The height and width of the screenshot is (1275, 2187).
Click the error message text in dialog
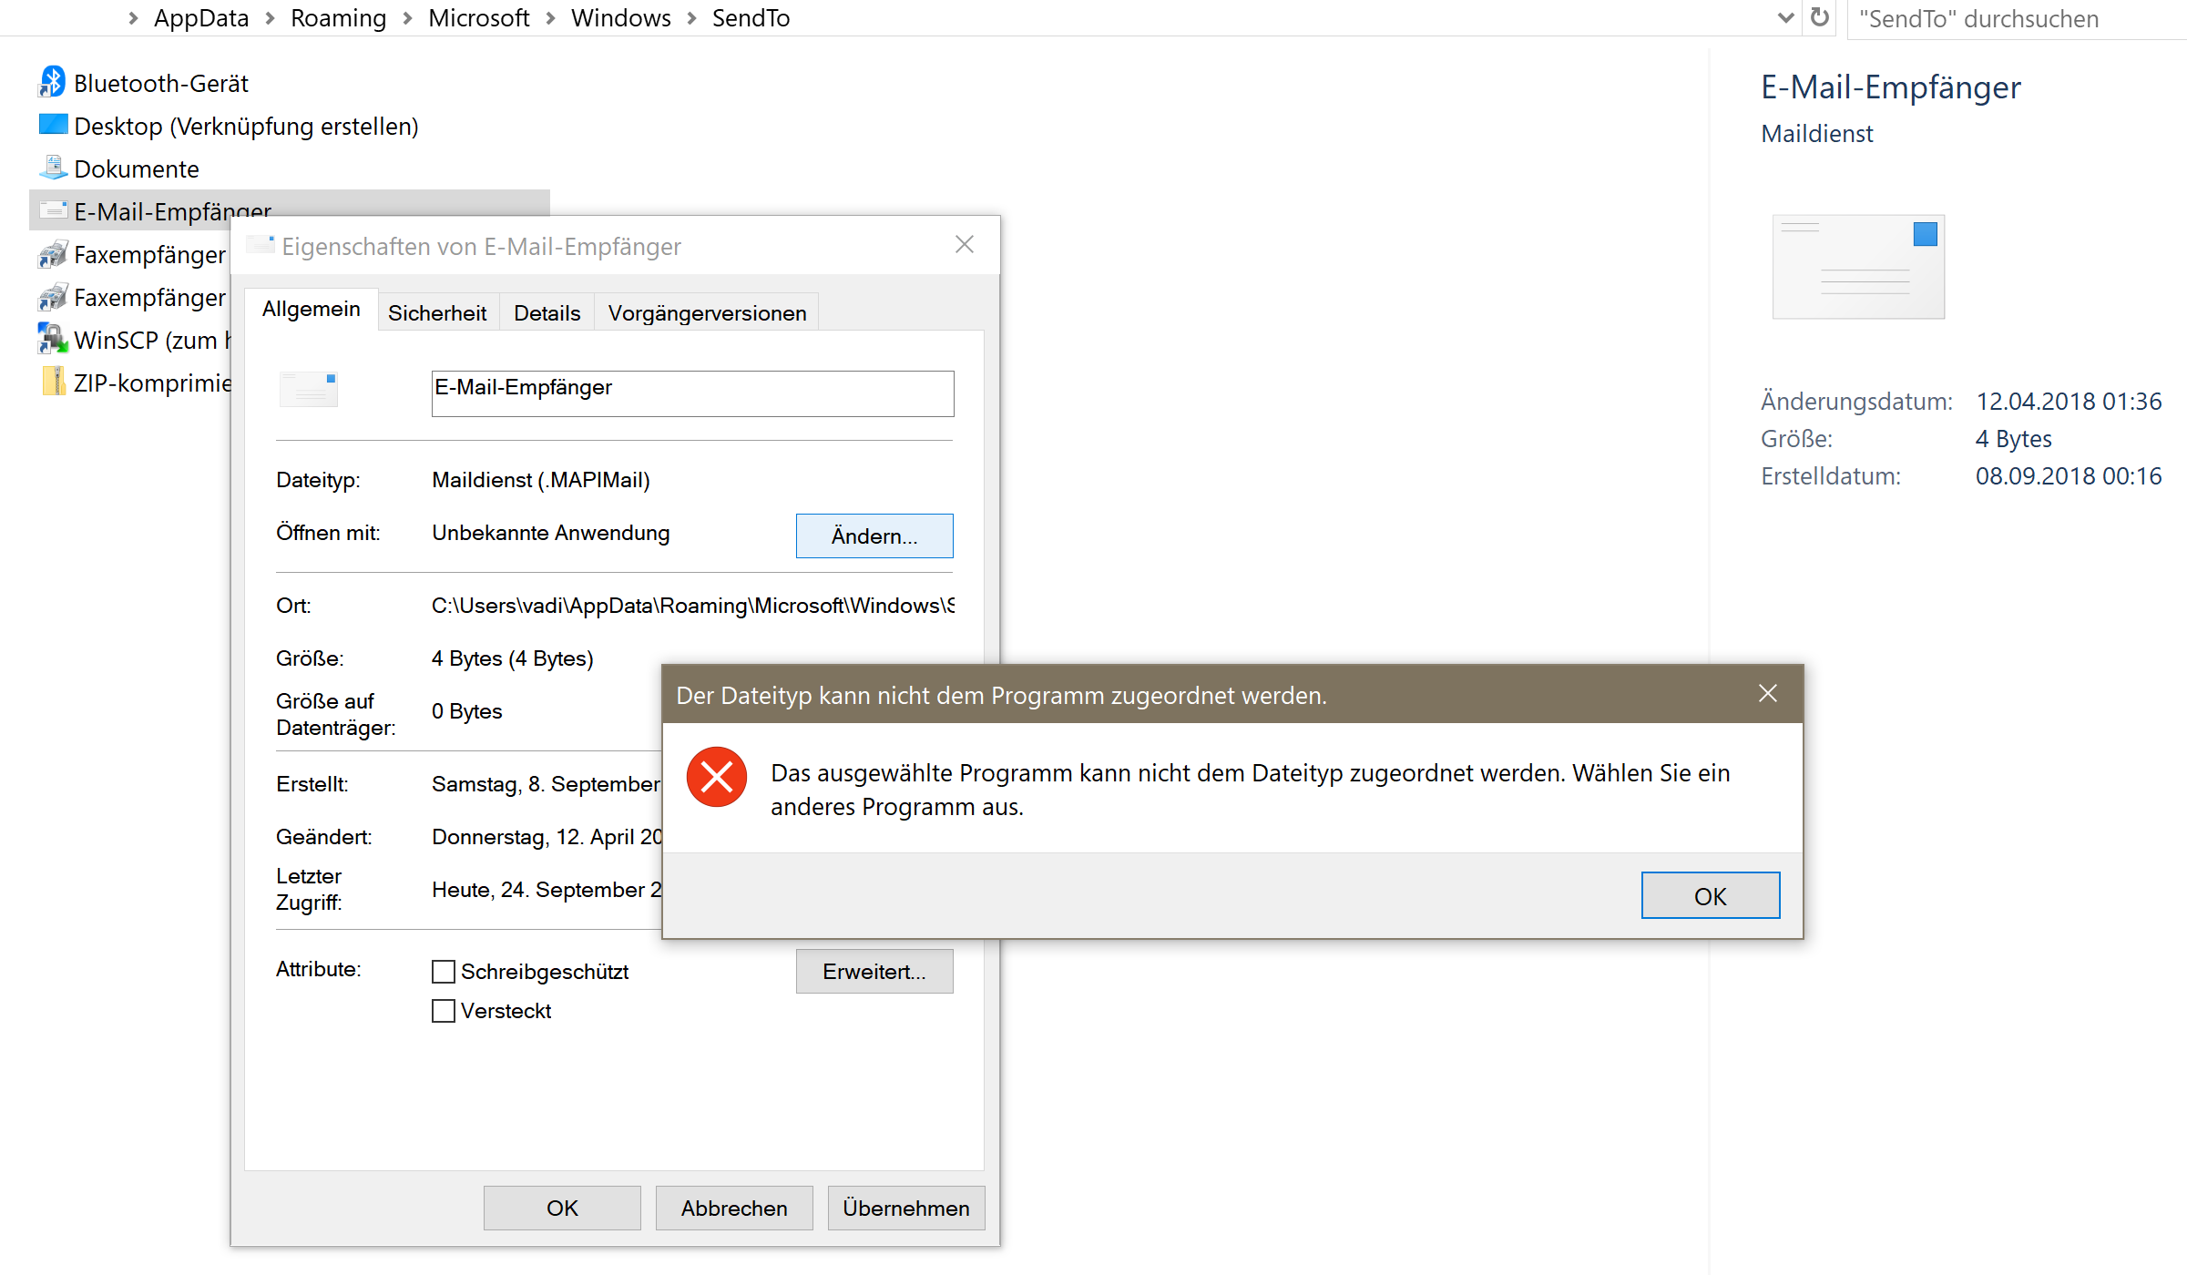1250,790
